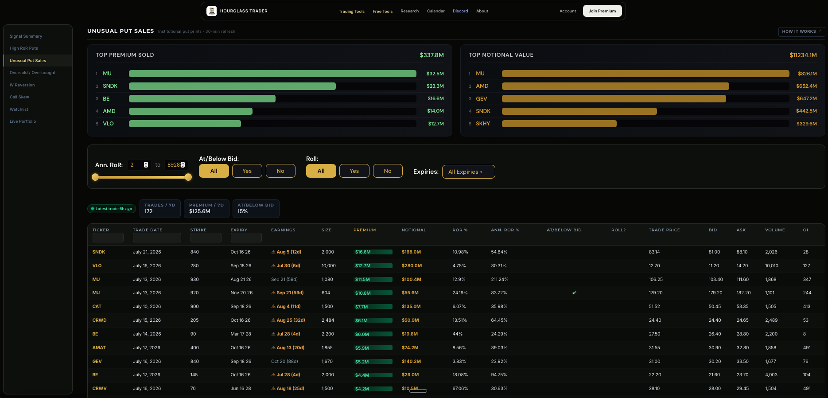Open the Calendar link

click(436, 11)
